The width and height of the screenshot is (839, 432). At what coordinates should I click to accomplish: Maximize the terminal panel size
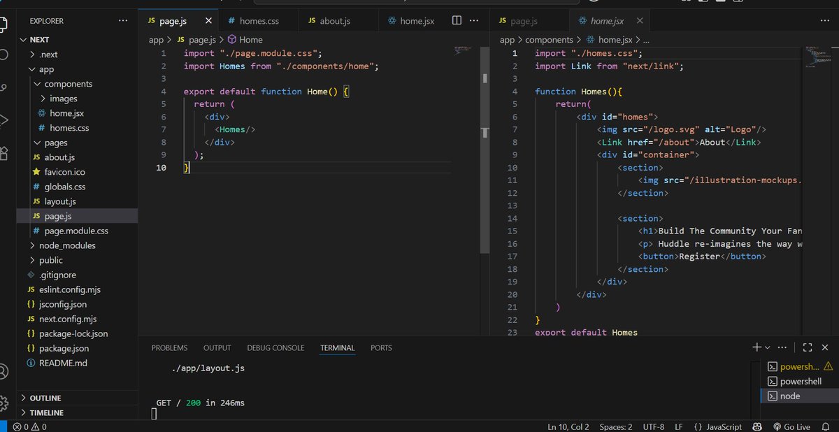808,347
